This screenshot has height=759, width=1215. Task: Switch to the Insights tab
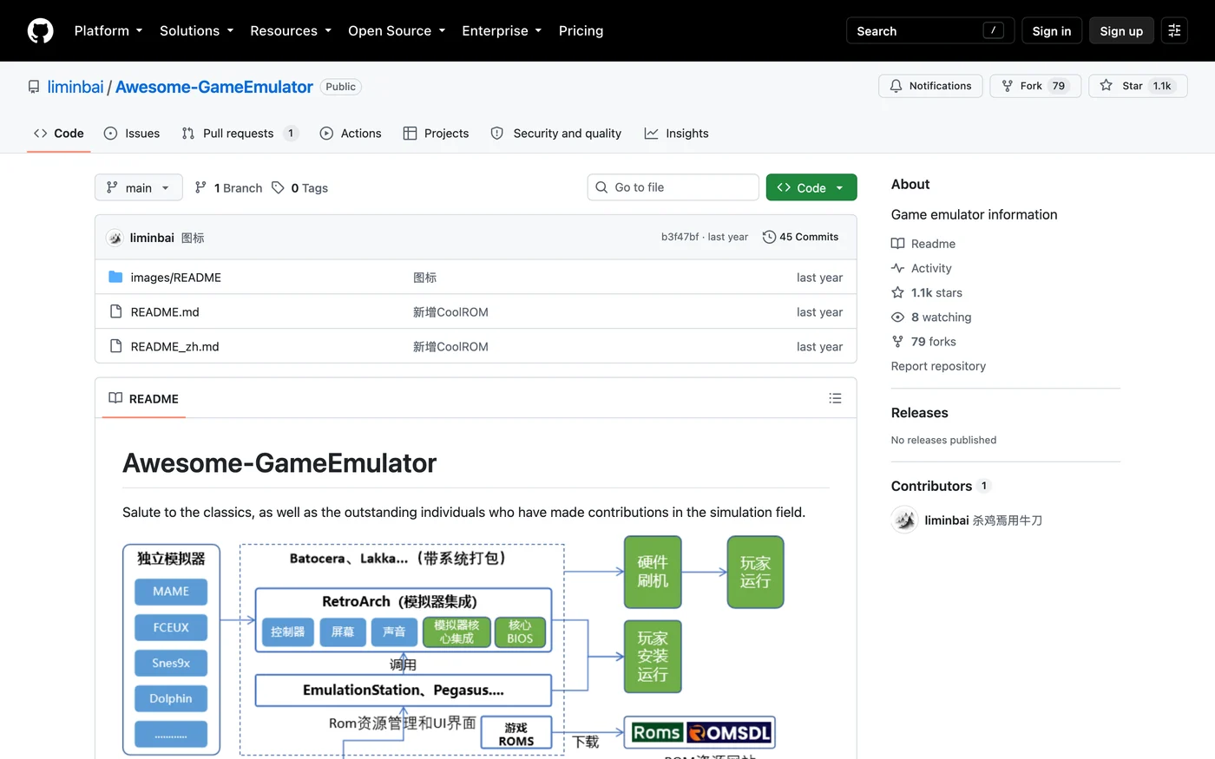[677, 133]
